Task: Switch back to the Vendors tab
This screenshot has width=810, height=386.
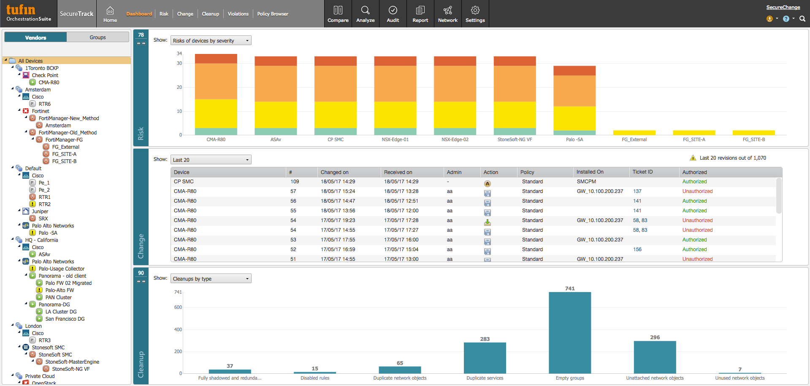Action: [x=35, y=37]
